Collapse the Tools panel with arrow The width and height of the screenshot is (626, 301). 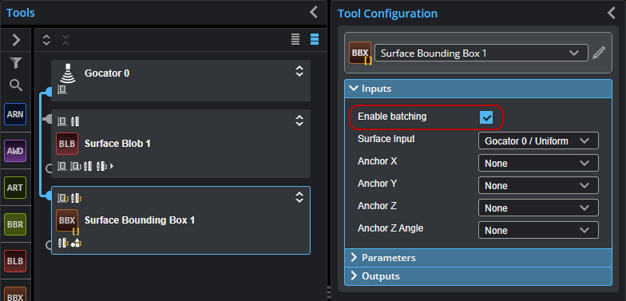tap(314, 13)
